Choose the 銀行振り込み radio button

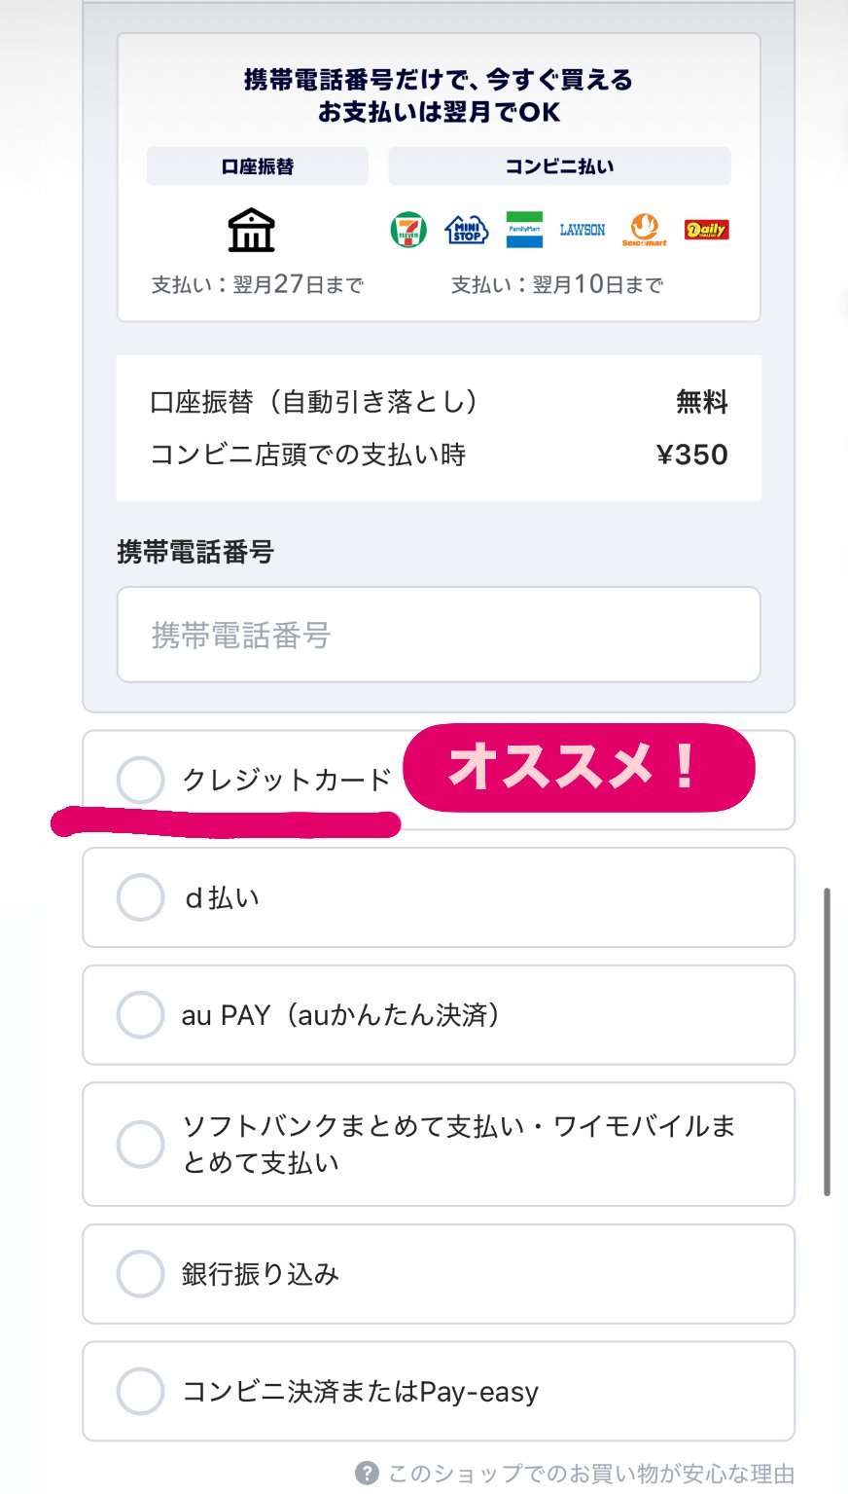click(141, 1274)
